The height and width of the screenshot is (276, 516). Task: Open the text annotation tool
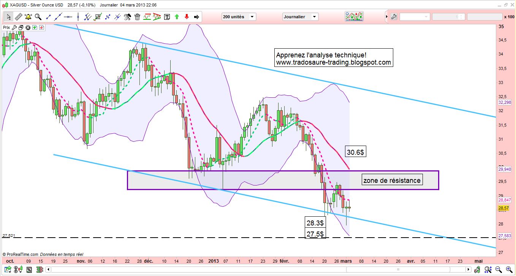(x=167, y=17)
